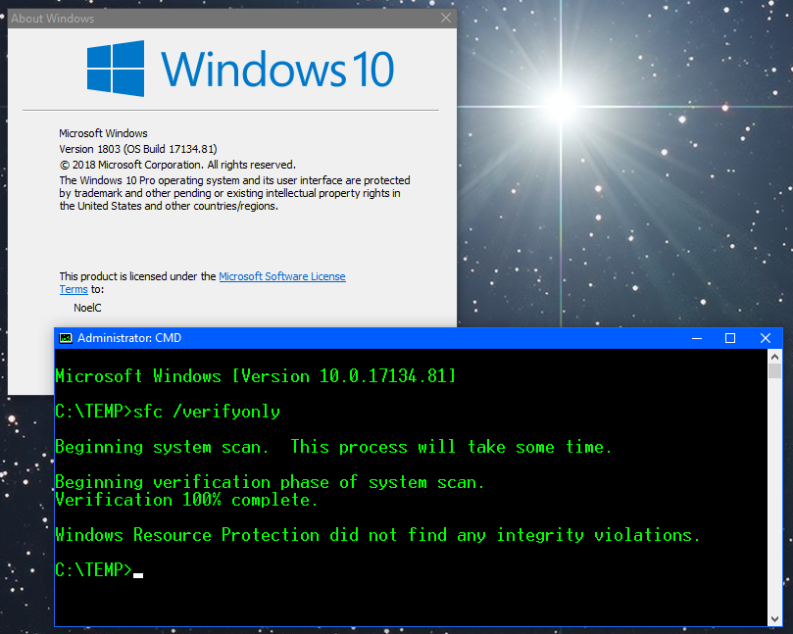Viewport: 793px width, 634px height.
Task: Minimize the Administrator: CMD window
Action: 695,338
